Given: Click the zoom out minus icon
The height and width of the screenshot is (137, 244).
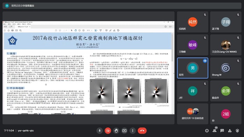Looking at the screenshot, I should point(79,30).
